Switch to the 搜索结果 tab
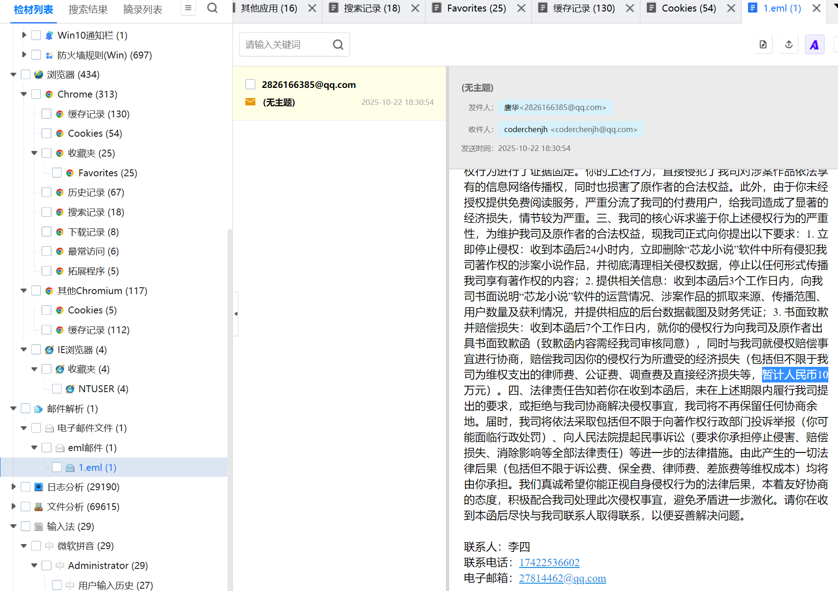Viewport: 838px width, 591px height. coord(88,9)
